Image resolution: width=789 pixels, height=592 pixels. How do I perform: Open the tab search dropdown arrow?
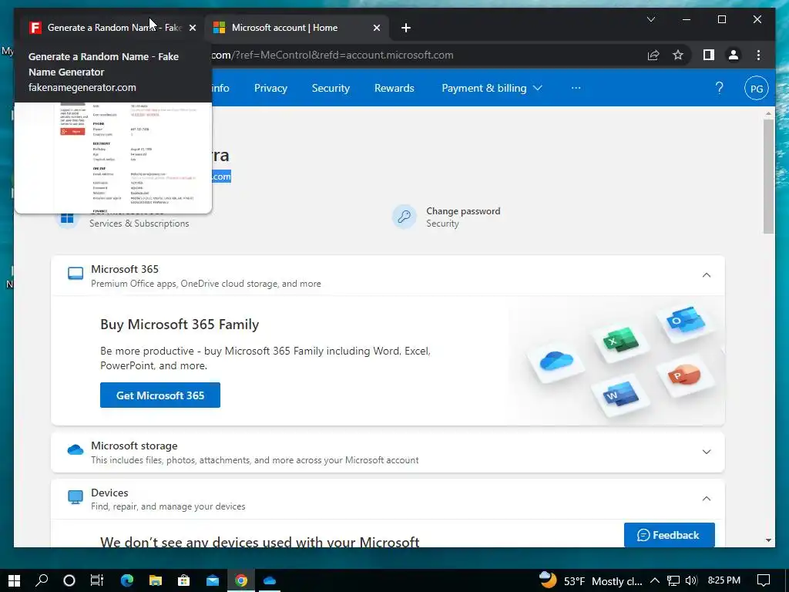(650, 19)
